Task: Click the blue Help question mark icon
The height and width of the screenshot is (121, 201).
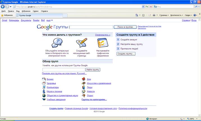Action: click(195, 15)
